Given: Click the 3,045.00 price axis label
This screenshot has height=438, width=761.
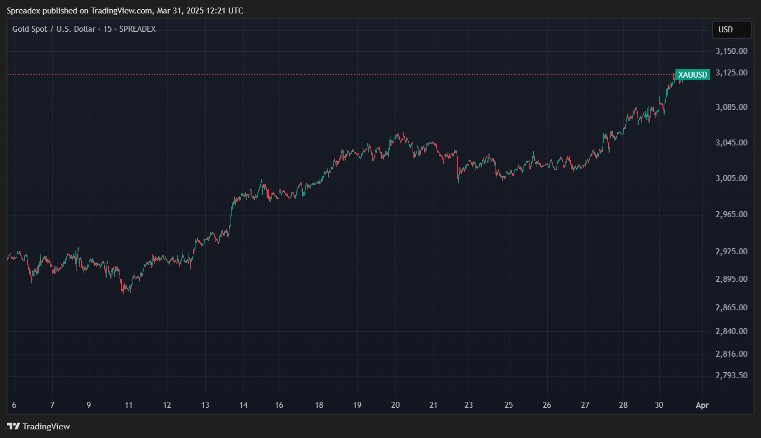Looking at the screenshot, I should click(731, 143).
